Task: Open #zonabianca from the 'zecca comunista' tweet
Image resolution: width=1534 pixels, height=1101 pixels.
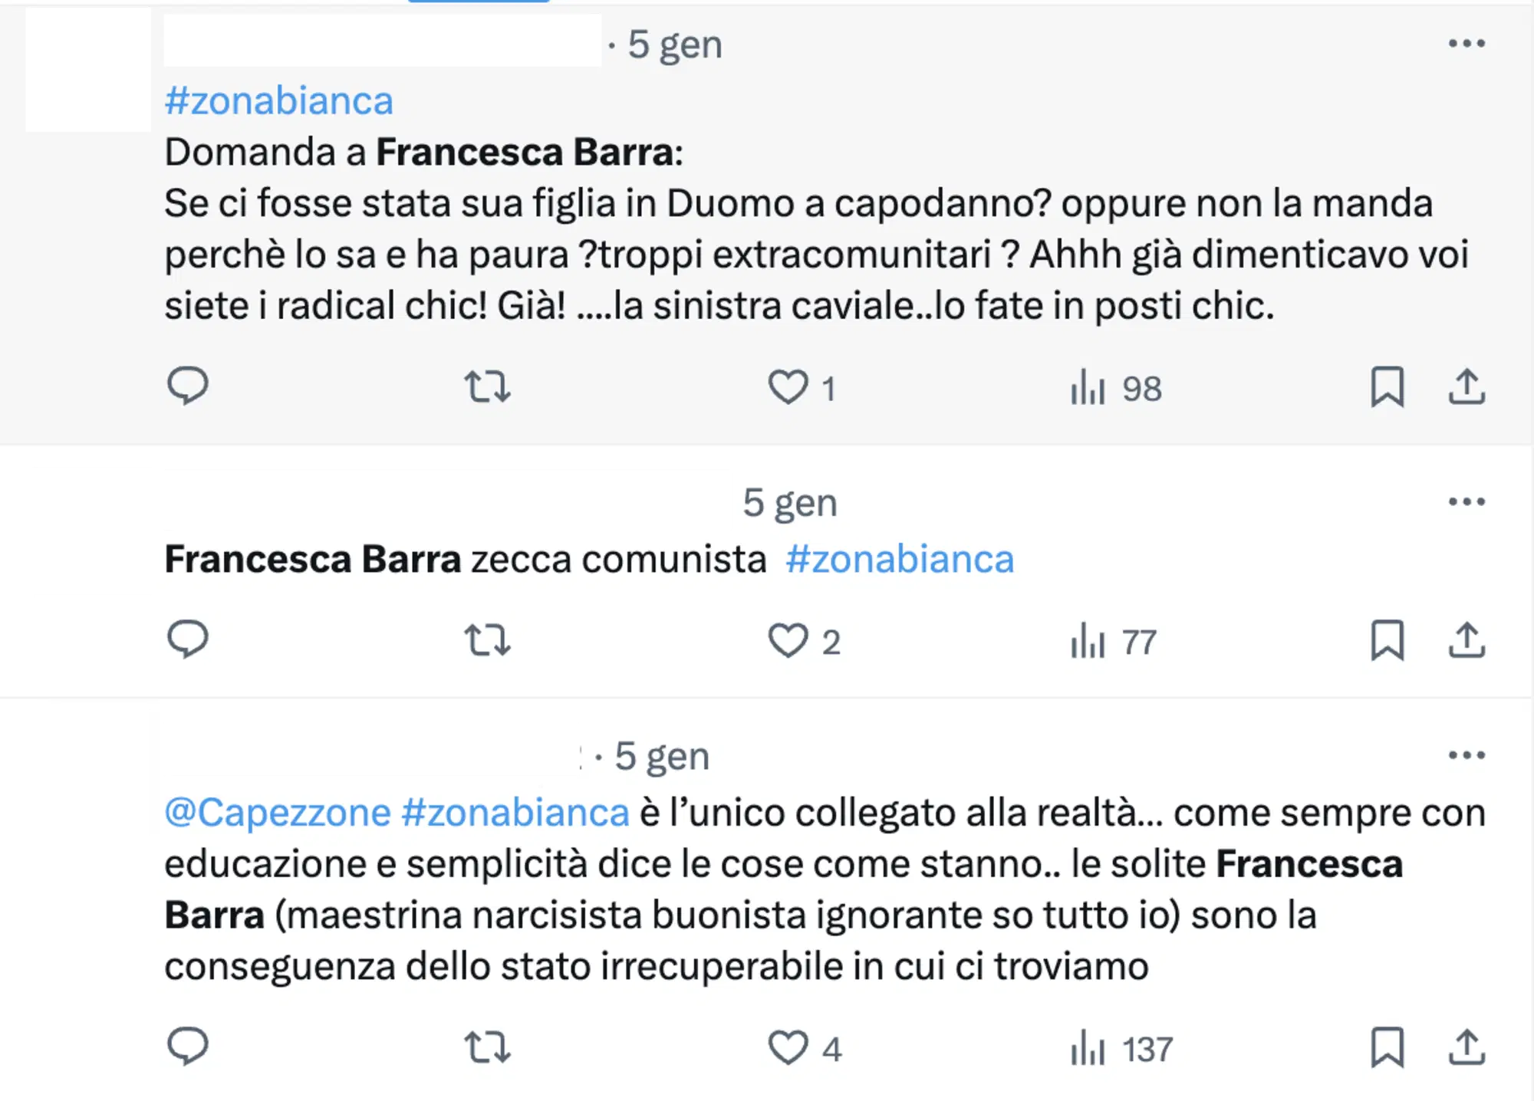Action: coord(898,560)
